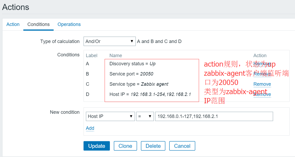Delete this action
This screenshot has width=295, height=157.
[153, 146]
